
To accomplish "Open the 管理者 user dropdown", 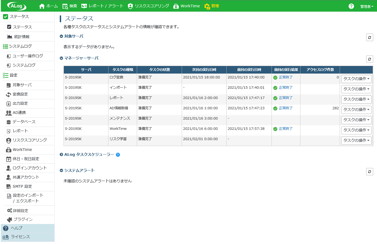I will (367, 6).
